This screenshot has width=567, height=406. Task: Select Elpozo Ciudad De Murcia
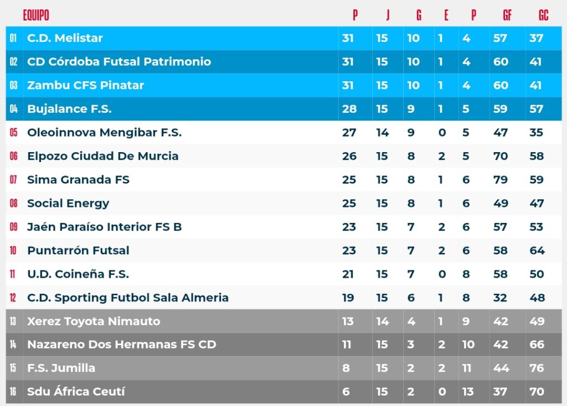[x=102, y=156]
